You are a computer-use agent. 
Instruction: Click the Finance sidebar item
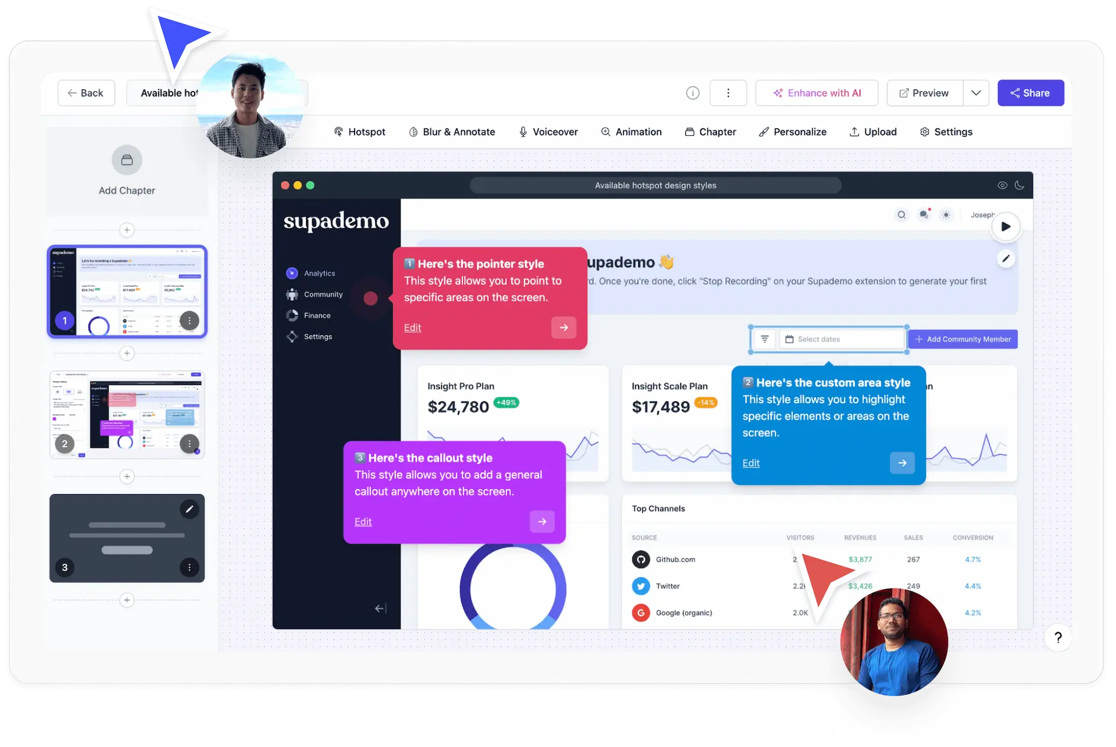[x=317, y=315]
